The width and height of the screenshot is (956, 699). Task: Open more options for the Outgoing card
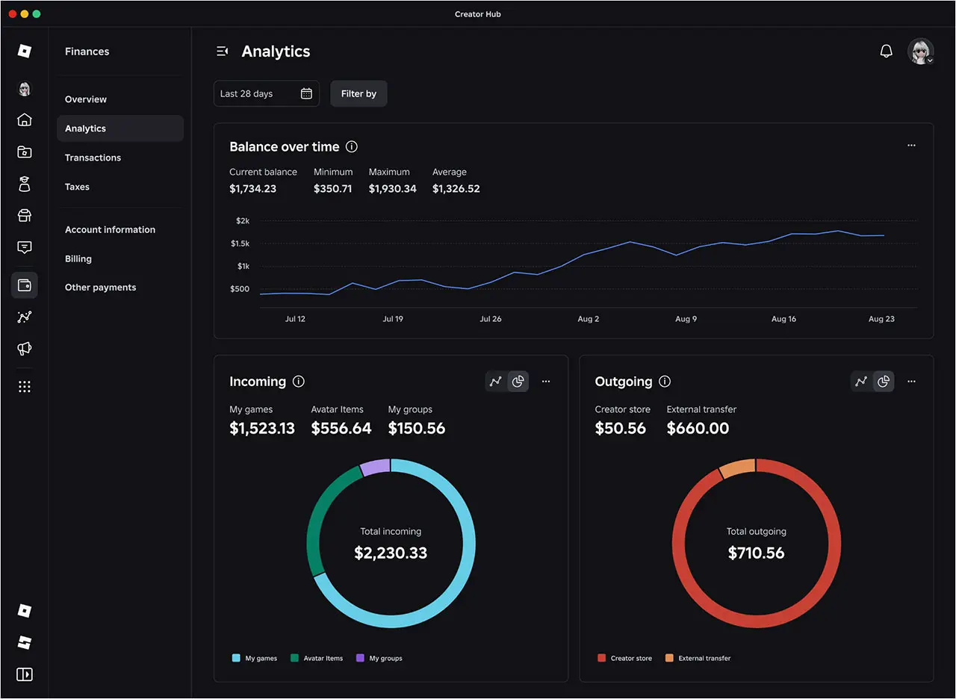pyautogui.click(x=911, y=382)
